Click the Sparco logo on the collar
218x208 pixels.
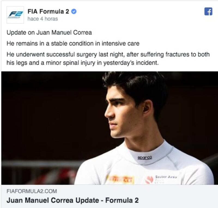[145, 158]
